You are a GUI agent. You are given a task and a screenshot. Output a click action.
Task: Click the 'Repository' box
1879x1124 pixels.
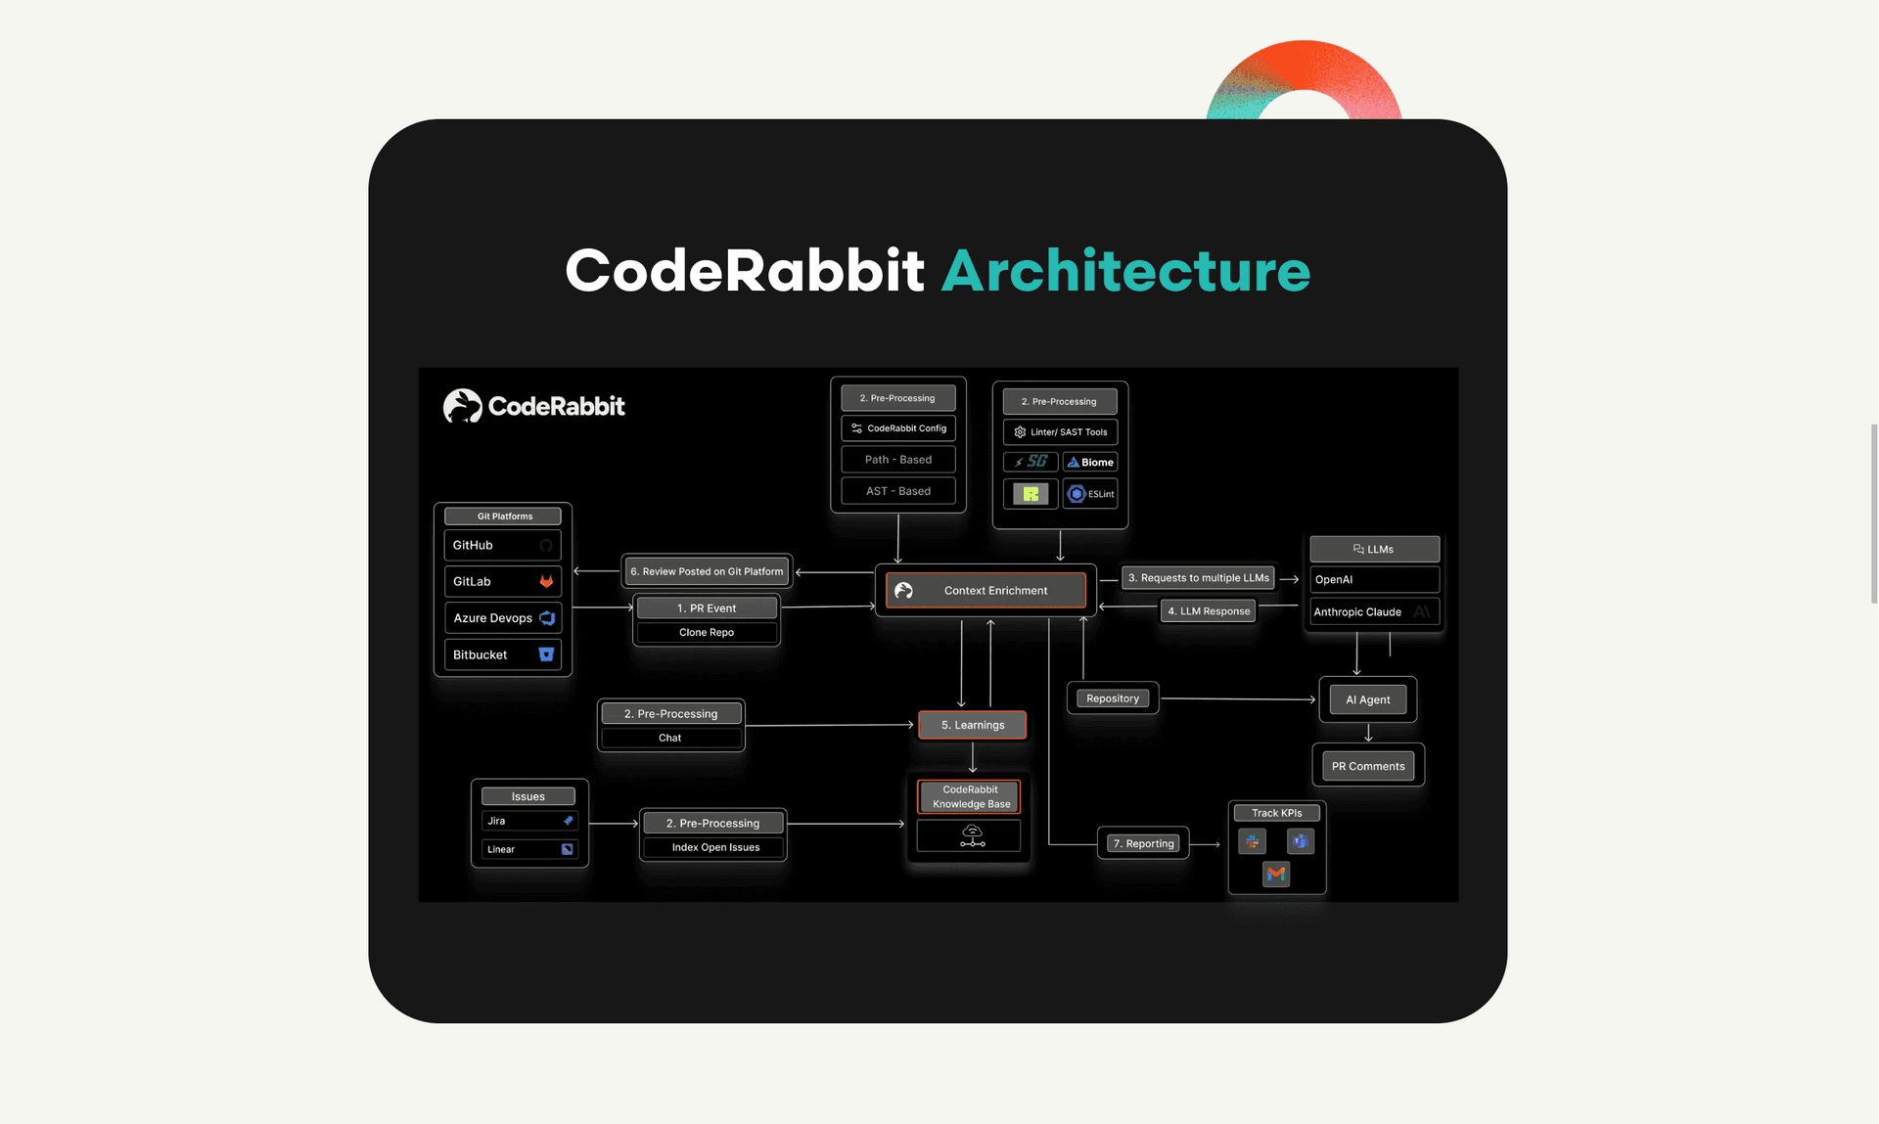point(1113,698)
